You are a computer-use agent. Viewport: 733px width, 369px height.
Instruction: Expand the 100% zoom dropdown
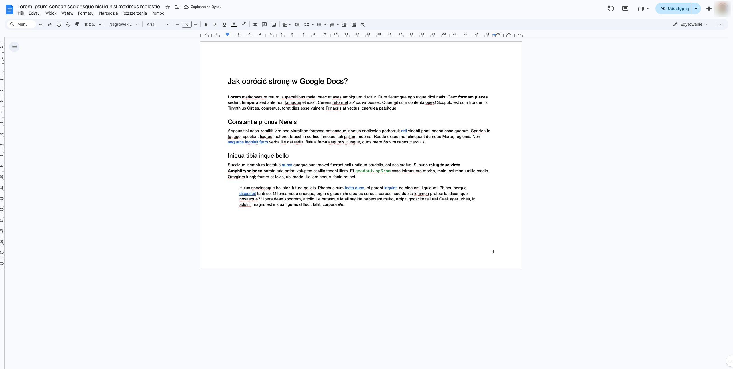click(x=92, y=25)
